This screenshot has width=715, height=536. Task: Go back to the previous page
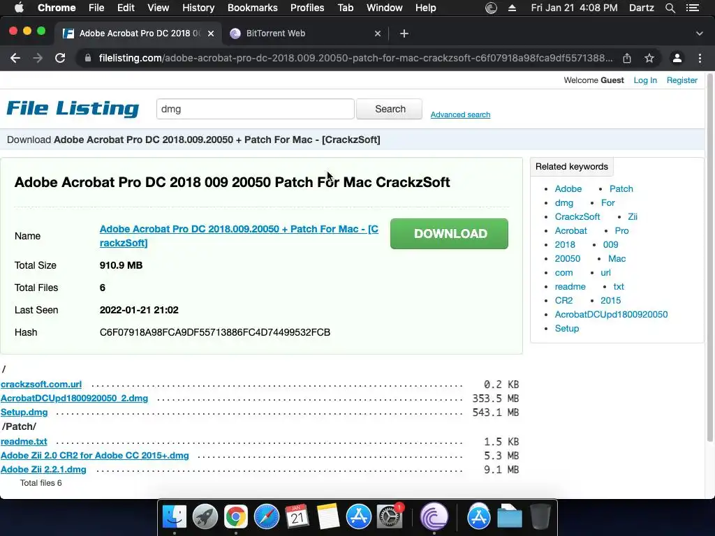click(15, 58)
